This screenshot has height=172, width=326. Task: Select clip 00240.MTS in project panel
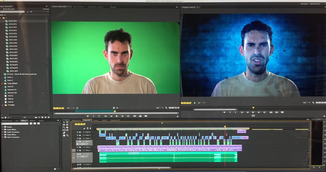[x=13, y=37]
